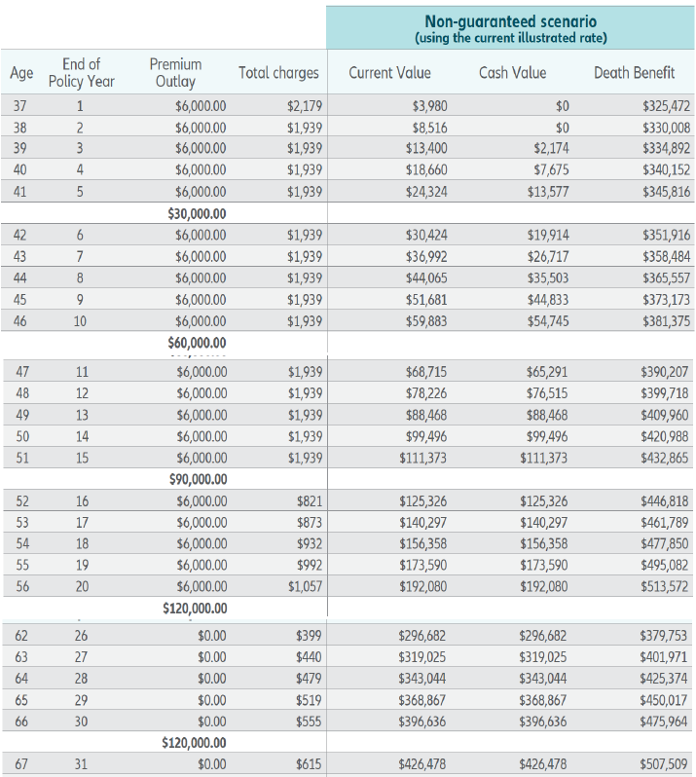The image size is (696, 777).
Task: Click the $2,174 cash value cell
Action: [x=551, y=148]
